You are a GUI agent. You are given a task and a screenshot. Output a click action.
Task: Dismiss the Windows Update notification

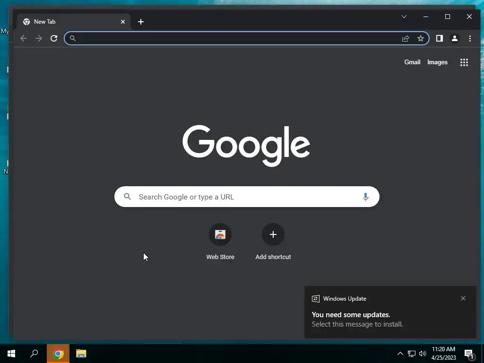point(463,298)
